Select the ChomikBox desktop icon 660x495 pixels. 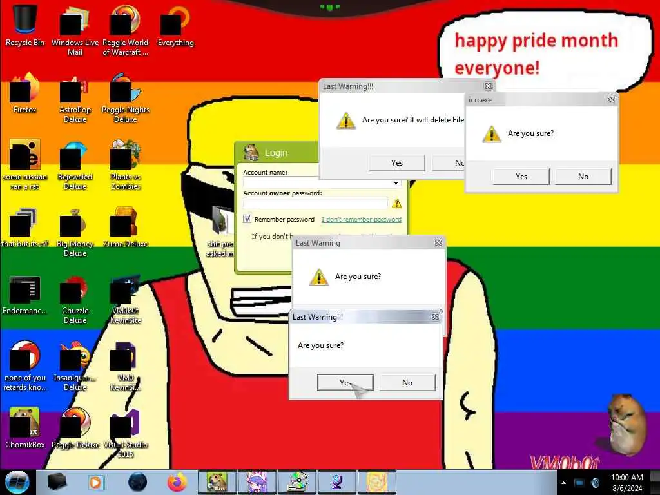click(x=25, y=427)
